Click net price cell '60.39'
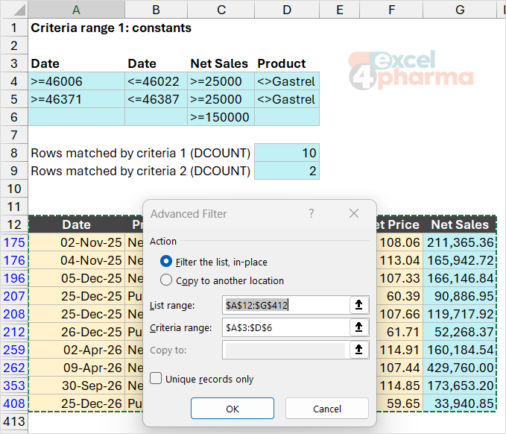The height and width of the screenshot is (434, 506). click(x=399, y=296)
